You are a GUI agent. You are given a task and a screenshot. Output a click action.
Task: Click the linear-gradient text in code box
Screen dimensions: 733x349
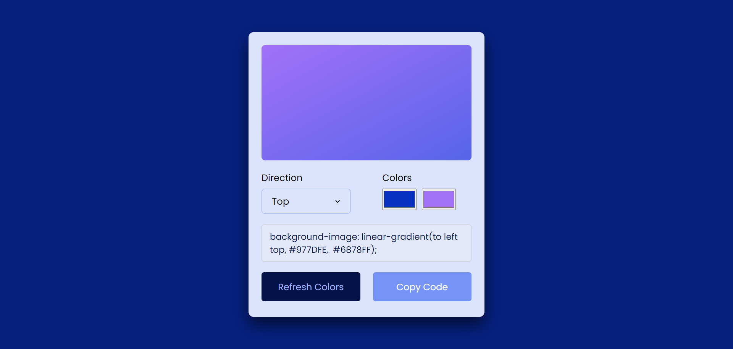[x=396, y=237]
